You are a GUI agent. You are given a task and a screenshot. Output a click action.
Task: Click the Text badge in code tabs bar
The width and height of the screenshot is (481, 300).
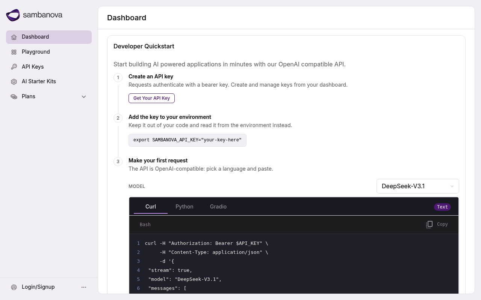pyautogui.click(x=442, y=207)
